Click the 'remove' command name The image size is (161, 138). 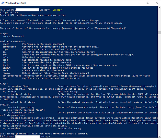7,73
